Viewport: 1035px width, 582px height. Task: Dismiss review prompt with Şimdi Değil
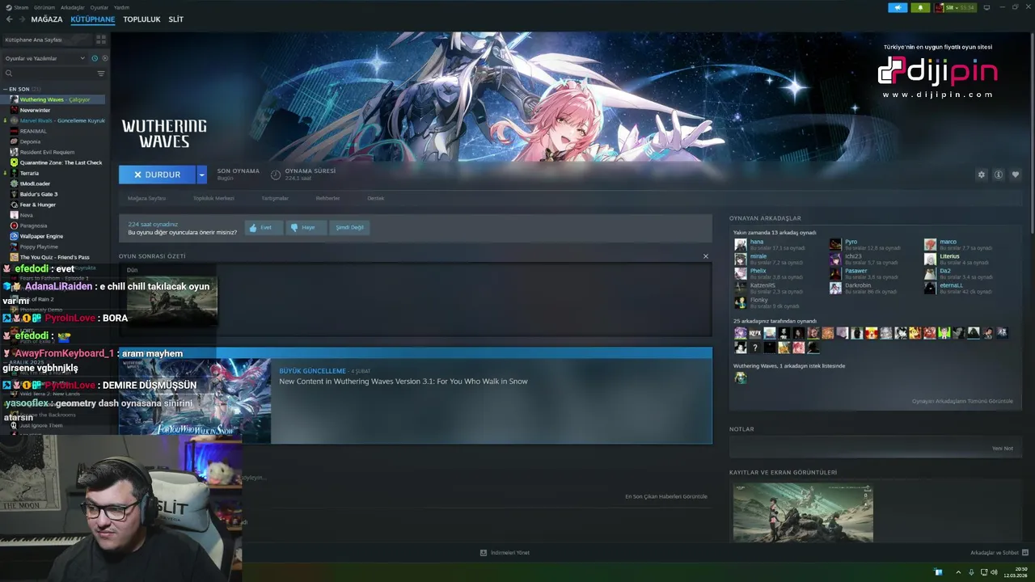click(349, 228)
